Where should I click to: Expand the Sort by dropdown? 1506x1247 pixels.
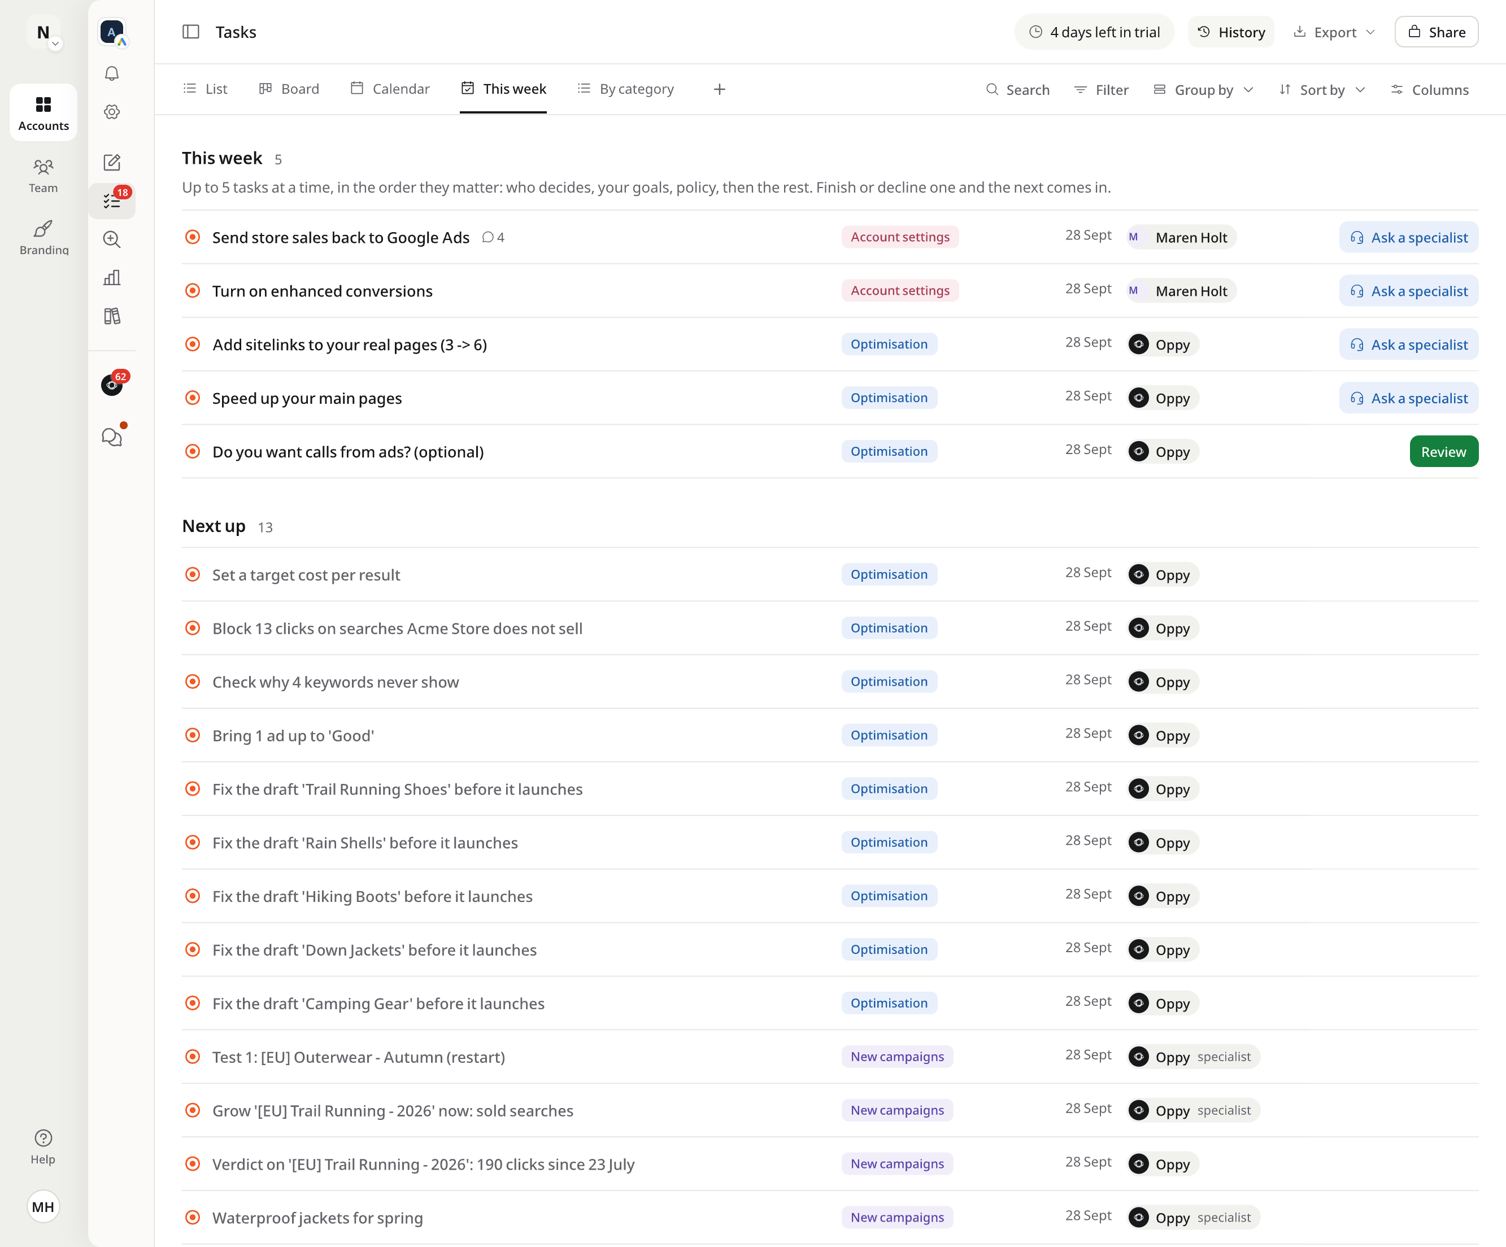pos(1322,90)
